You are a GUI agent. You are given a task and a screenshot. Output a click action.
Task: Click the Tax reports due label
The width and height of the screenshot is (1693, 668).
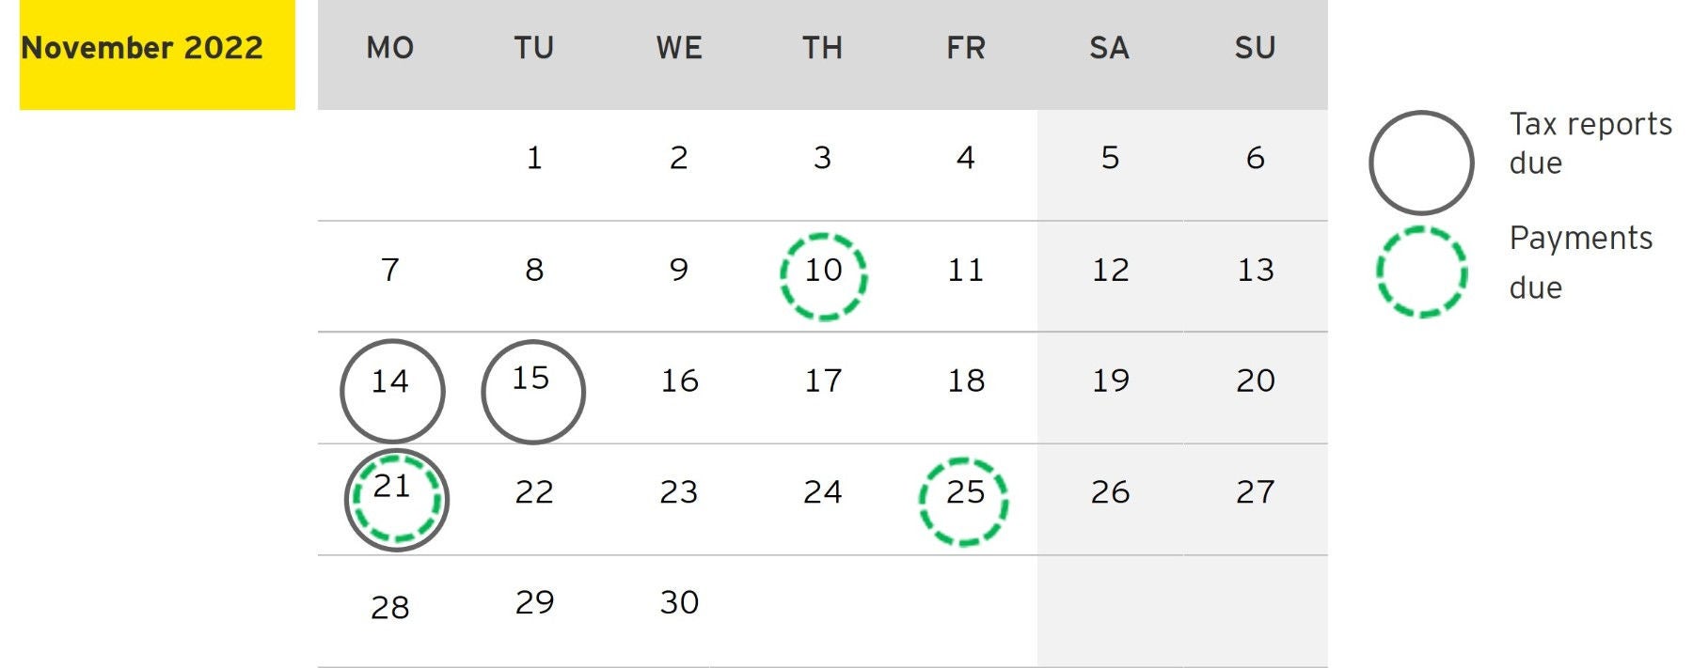click(x=1590, y=143)
